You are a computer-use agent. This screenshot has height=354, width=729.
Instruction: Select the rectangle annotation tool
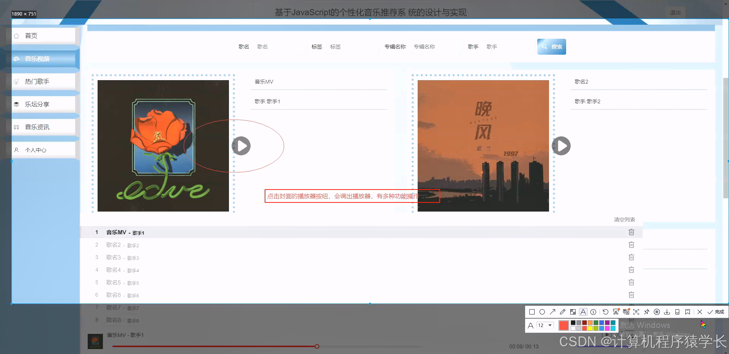tap(532, 312)
